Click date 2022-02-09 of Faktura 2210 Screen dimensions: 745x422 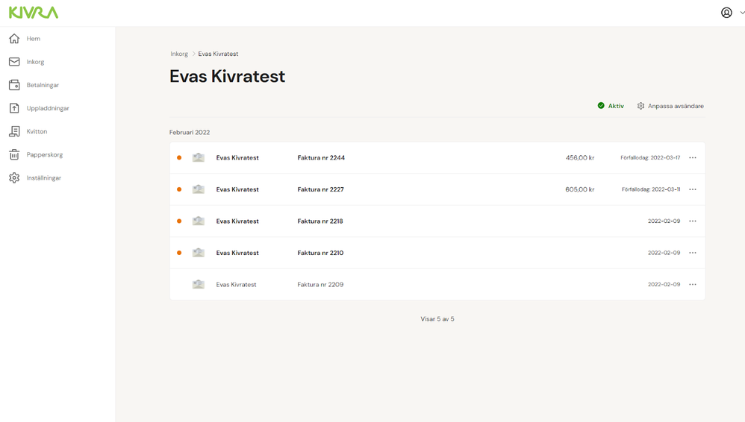pyautogui.click(x=664, y=253)
